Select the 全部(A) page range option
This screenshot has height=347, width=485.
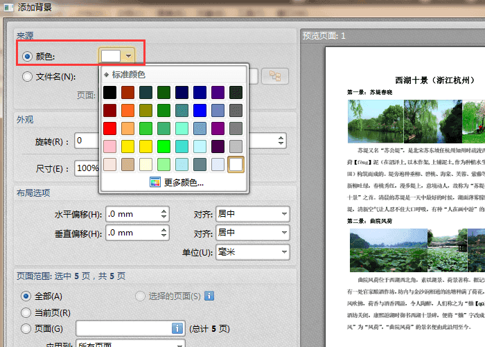(x=26, y=296)
